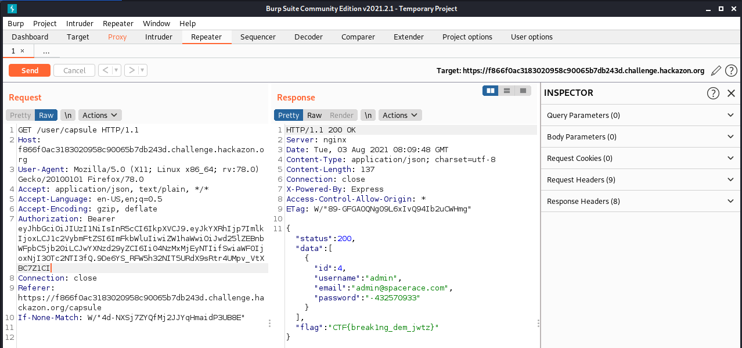
Task: Grab divider handle between Request and Response
Action: pyautogui.click(x=269, y=323)
